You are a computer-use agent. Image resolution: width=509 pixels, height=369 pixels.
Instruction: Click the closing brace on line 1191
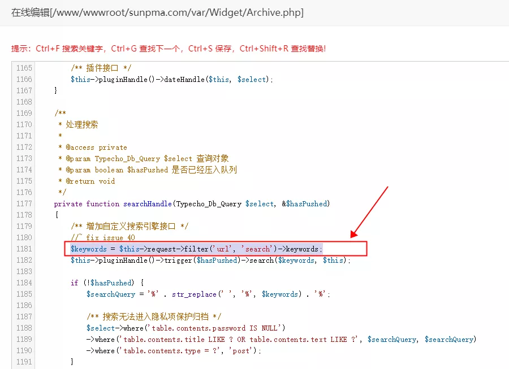click(x=72, y=362)
